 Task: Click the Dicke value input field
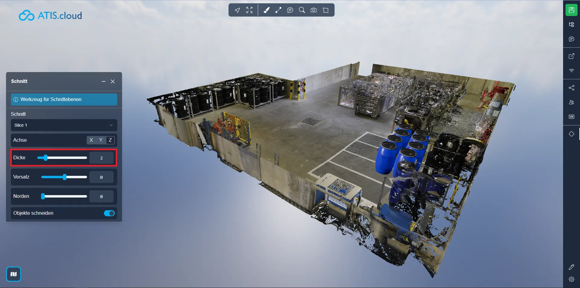click(x=101, y=158)
